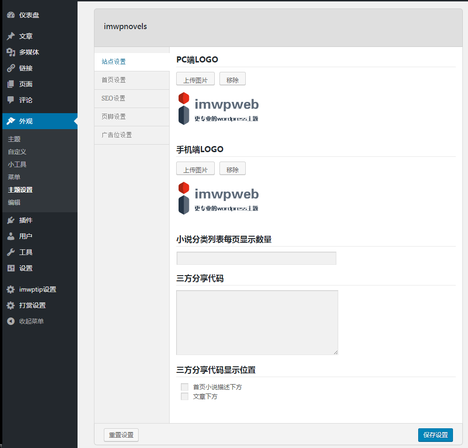
Task: Click the media icon beside 多媒体
Action: 11,52
